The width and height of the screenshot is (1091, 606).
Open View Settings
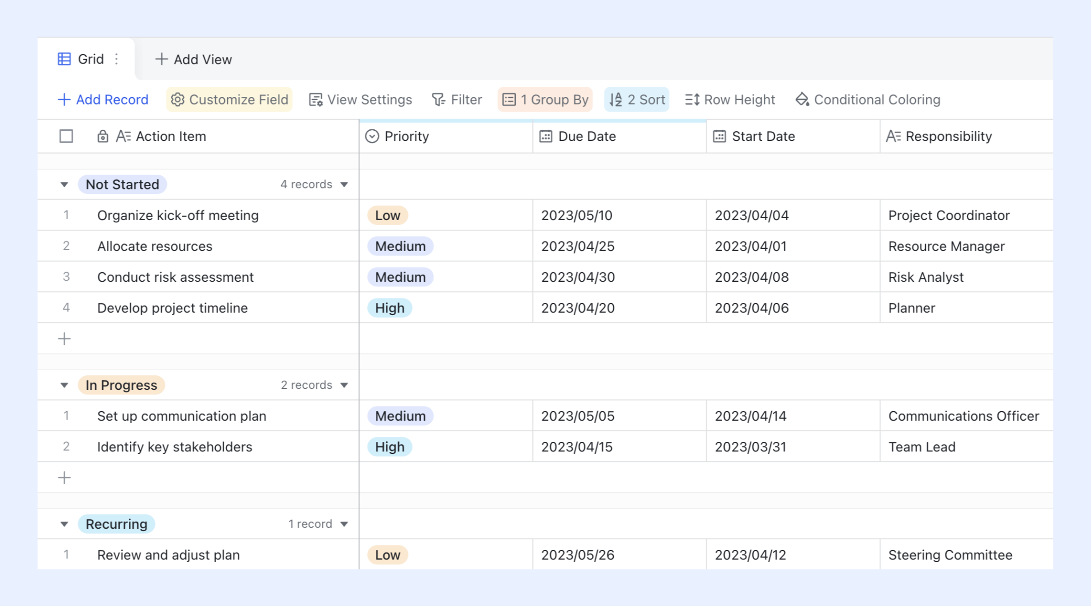point(361,99)
